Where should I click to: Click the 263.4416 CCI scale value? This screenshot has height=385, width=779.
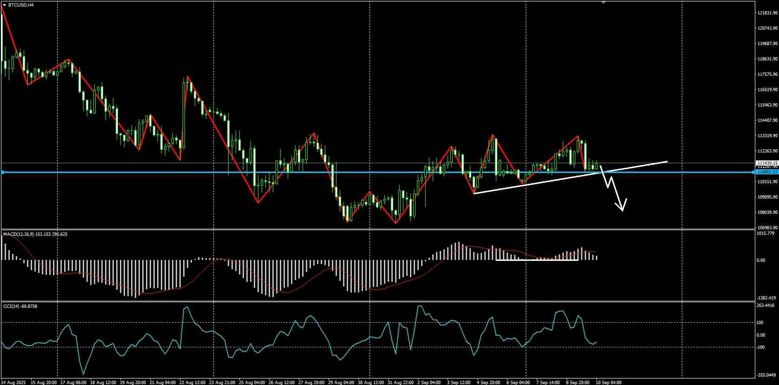point(766,305)
